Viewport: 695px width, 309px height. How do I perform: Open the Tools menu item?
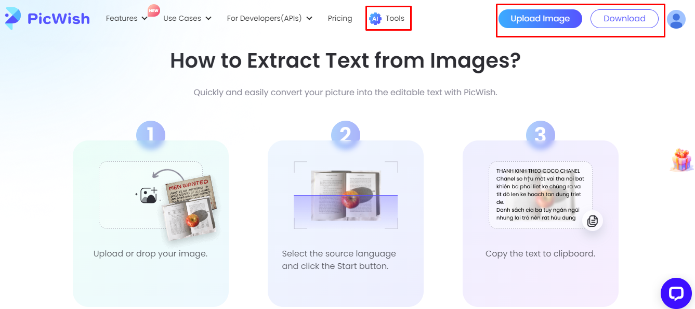coord(395,18)
